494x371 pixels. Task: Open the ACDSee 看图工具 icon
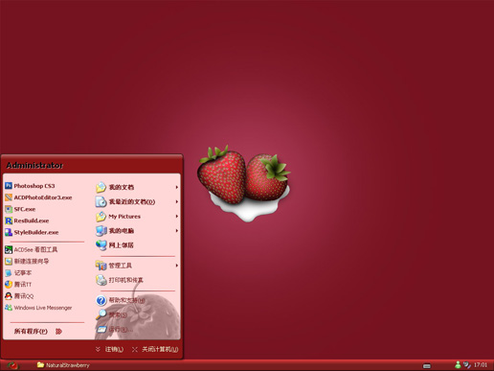tap(9, 249)
